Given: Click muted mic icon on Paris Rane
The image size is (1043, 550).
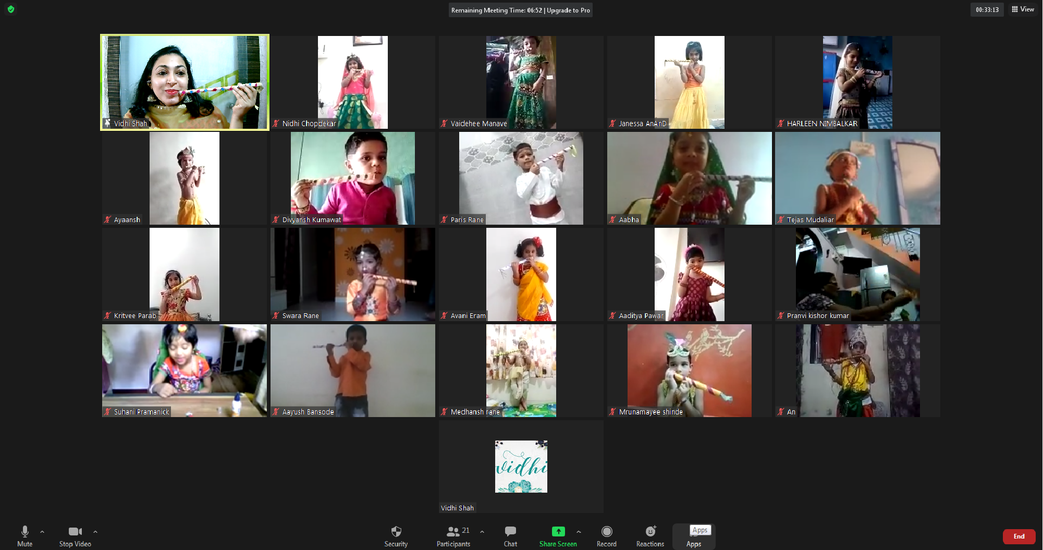Looking at the screenshot, I should click(x=444, y=219).
